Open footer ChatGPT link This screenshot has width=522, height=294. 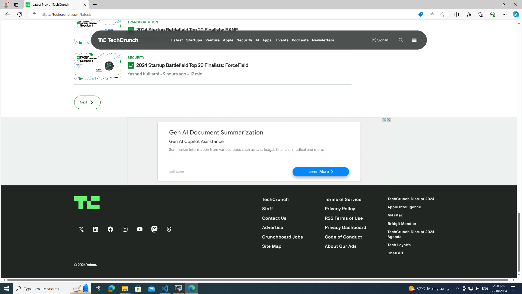pos(396,253)
